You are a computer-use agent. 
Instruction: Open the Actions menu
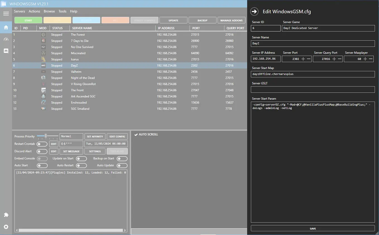tap(34, 11)
